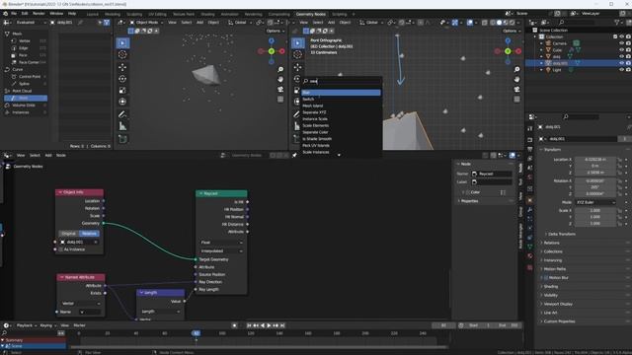Screen dimensions: 632x355
Task: Hide the Camera object in the outliner viewport
Action: point(621,43)
